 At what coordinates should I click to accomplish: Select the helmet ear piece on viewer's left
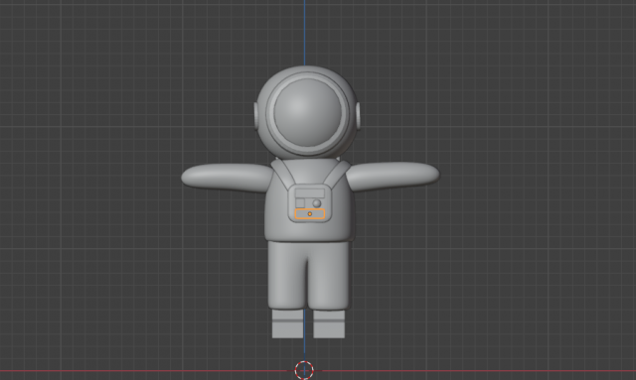tap(256, 116)
